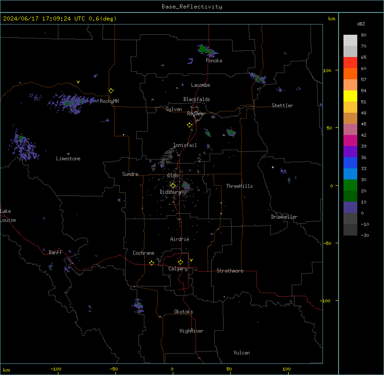Click the Ponoka city label
This screenshot has width=384, height=375.
pos(214,61)
